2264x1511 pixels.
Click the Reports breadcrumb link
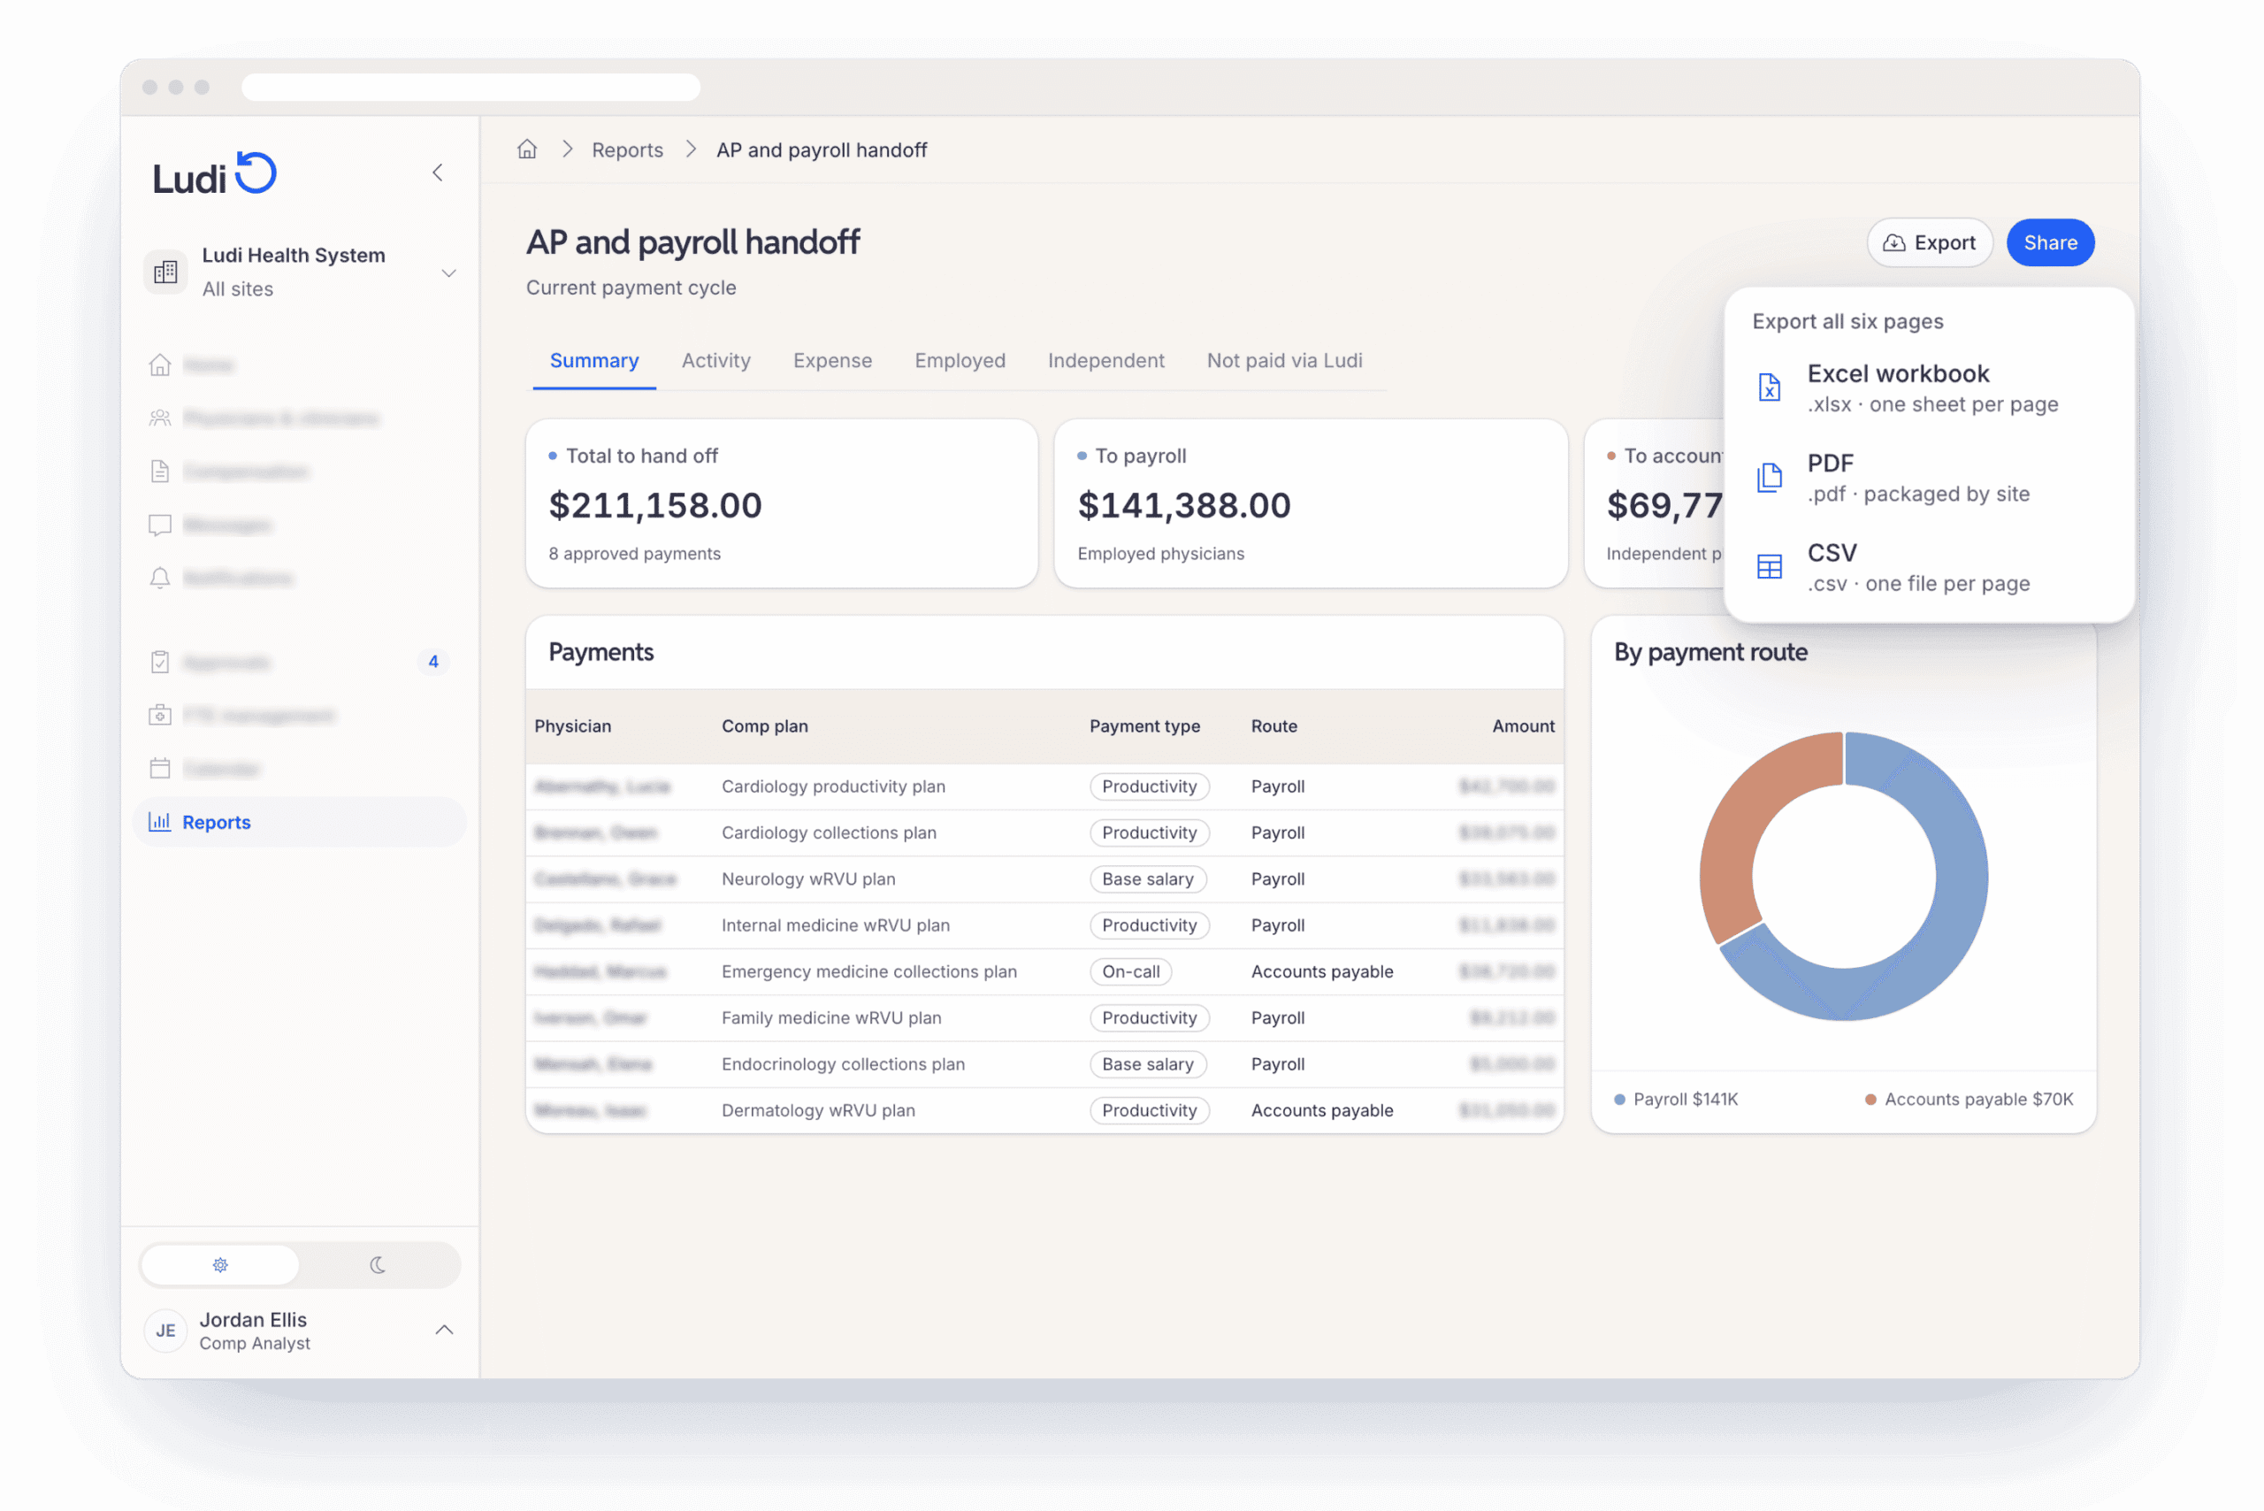(x=627, y=150)
